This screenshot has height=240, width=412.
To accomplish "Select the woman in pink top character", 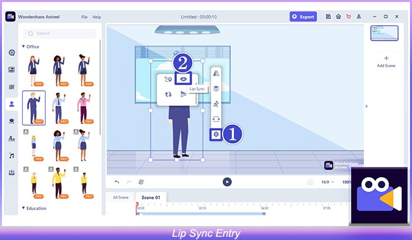I will click(84, 108).
